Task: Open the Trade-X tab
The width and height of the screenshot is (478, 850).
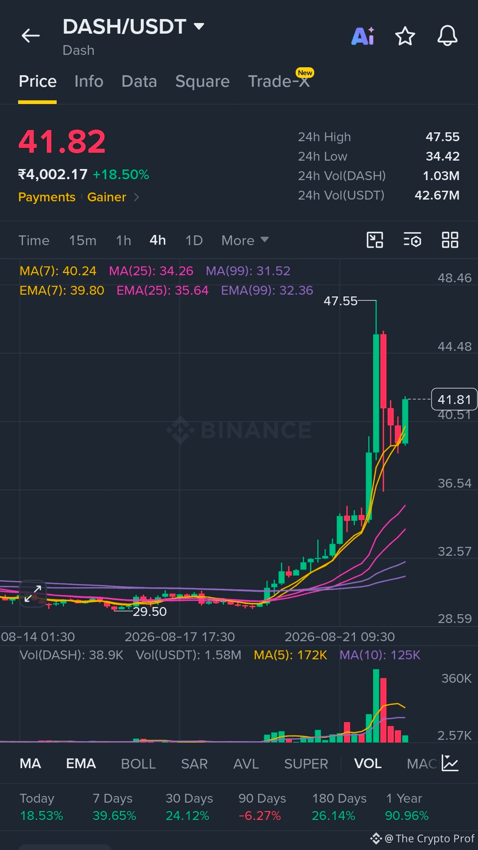Action: 279,81
